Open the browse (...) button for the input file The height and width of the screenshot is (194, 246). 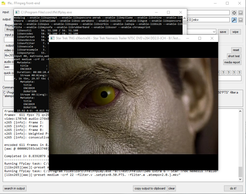[x=240, y=13]
